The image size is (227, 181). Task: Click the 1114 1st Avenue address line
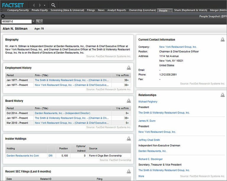coord(169,56)
